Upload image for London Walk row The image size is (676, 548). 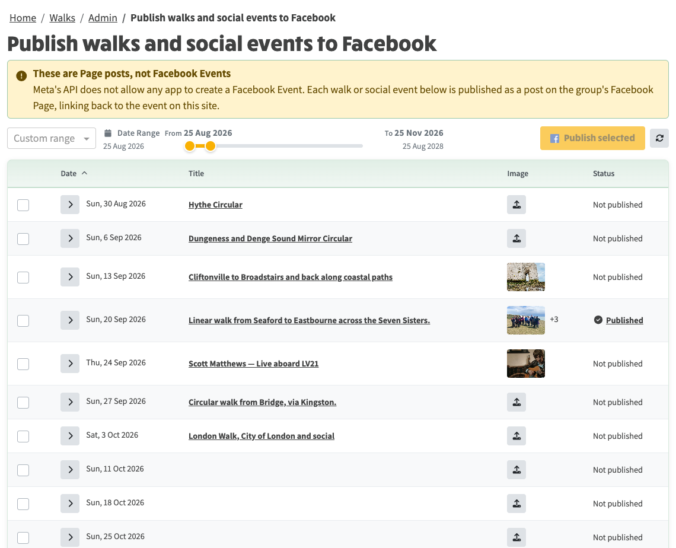point(516,436)
